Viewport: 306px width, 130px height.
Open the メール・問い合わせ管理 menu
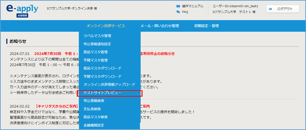(159, 26)
